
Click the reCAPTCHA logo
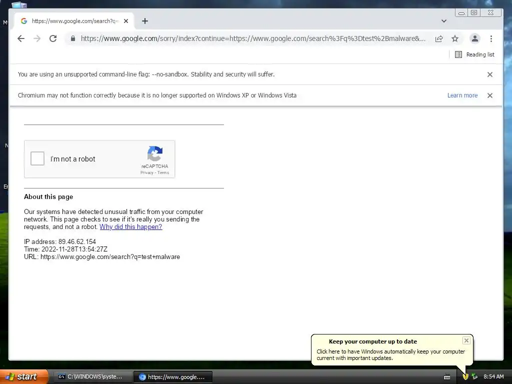pos(155,153)
